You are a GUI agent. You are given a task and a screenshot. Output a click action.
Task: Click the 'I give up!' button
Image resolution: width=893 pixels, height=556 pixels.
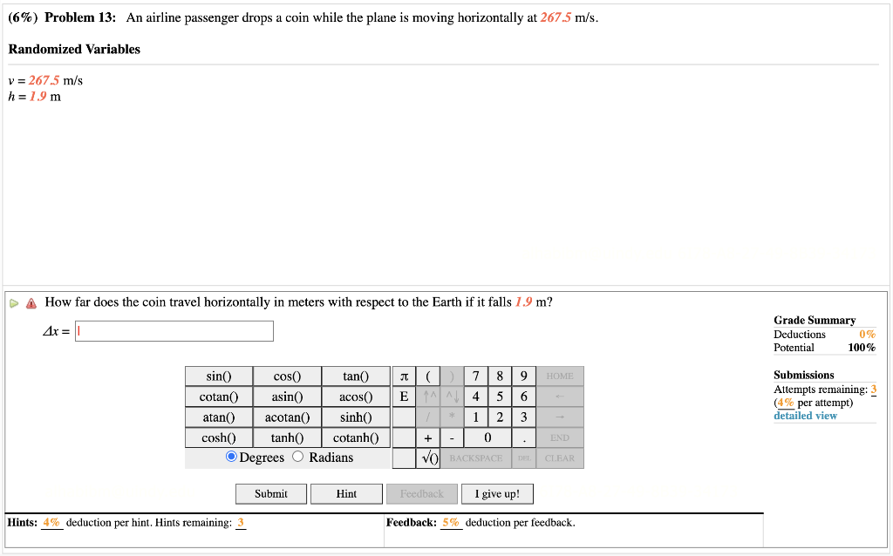[x=497, y=493]
